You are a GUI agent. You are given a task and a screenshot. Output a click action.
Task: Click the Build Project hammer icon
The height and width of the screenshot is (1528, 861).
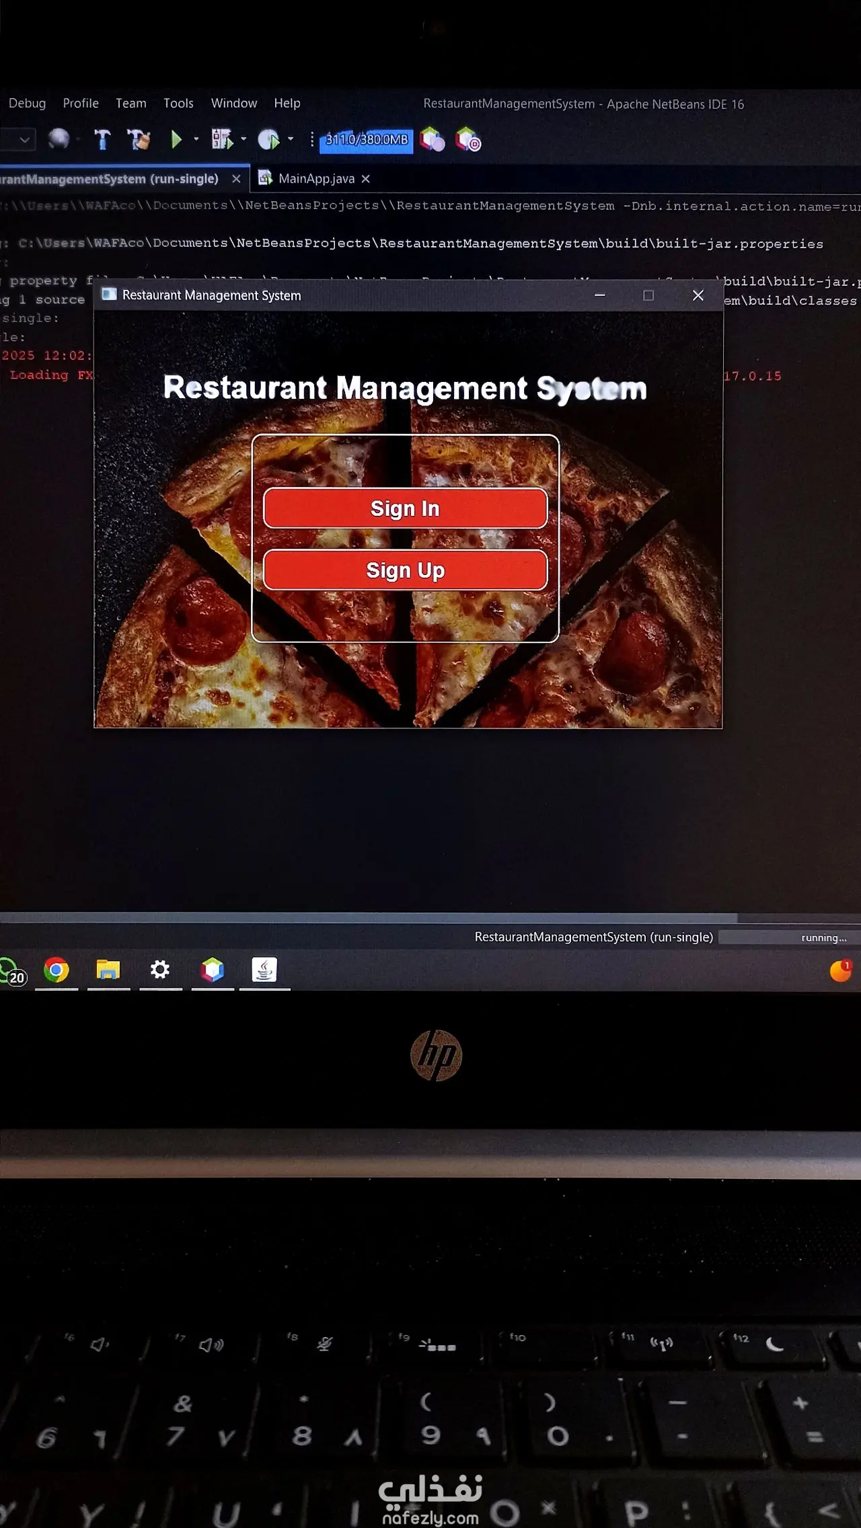[102, 139]
